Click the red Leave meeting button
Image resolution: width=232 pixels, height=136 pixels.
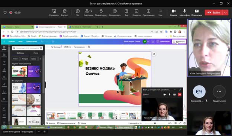(214, 13)
